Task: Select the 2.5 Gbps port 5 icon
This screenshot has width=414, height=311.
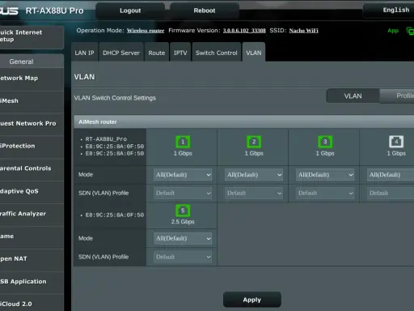Action: coord(183,211)
